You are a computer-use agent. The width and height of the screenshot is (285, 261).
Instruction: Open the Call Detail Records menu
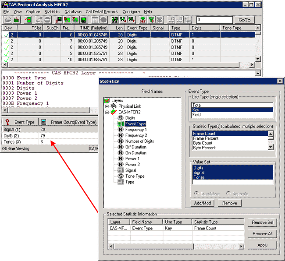click(x=102, y=12)
